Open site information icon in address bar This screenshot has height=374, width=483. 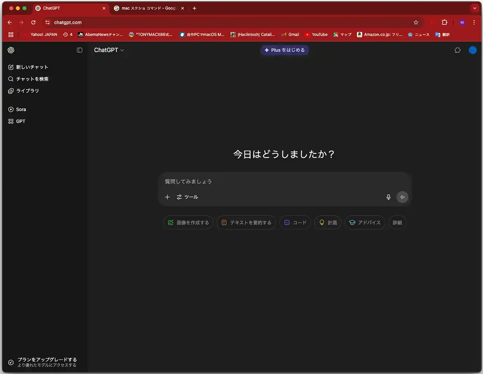[x=47, y=22]
